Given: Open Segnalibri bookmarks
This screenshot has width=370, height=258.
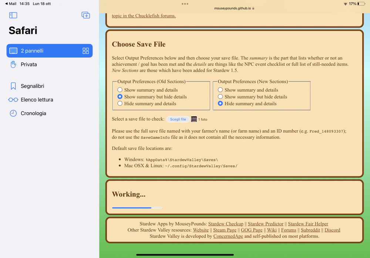Looking at the screenshot, I should (32, 86).
